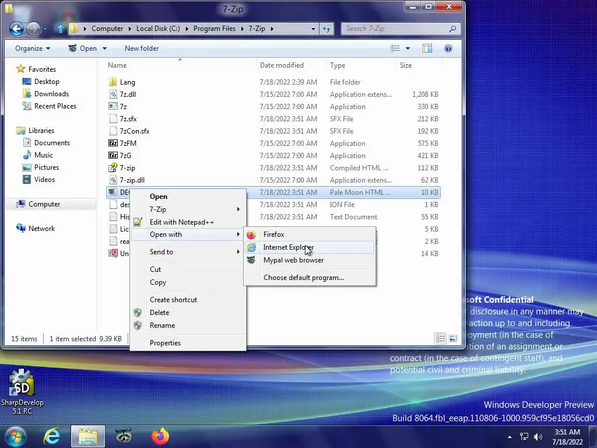Expand Send to submenu
This screenshot has height=448, width=597.
[x=188, y=252]
